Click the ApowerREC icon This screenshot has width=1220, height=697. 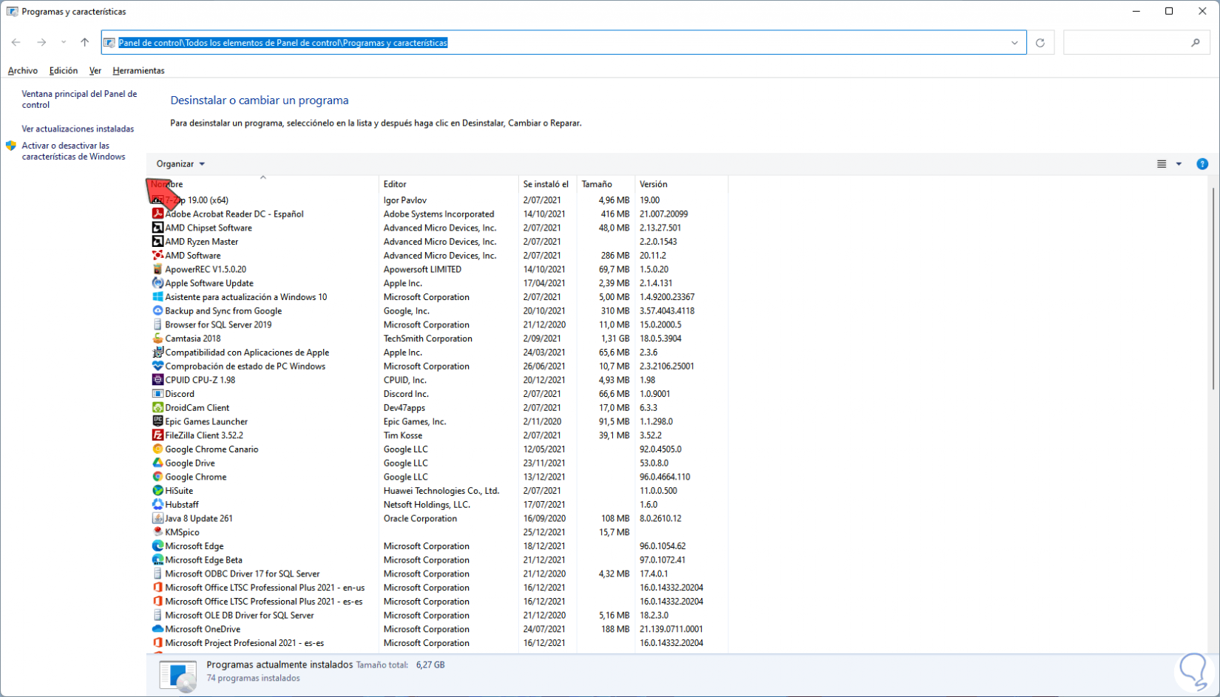coord(157,269)
